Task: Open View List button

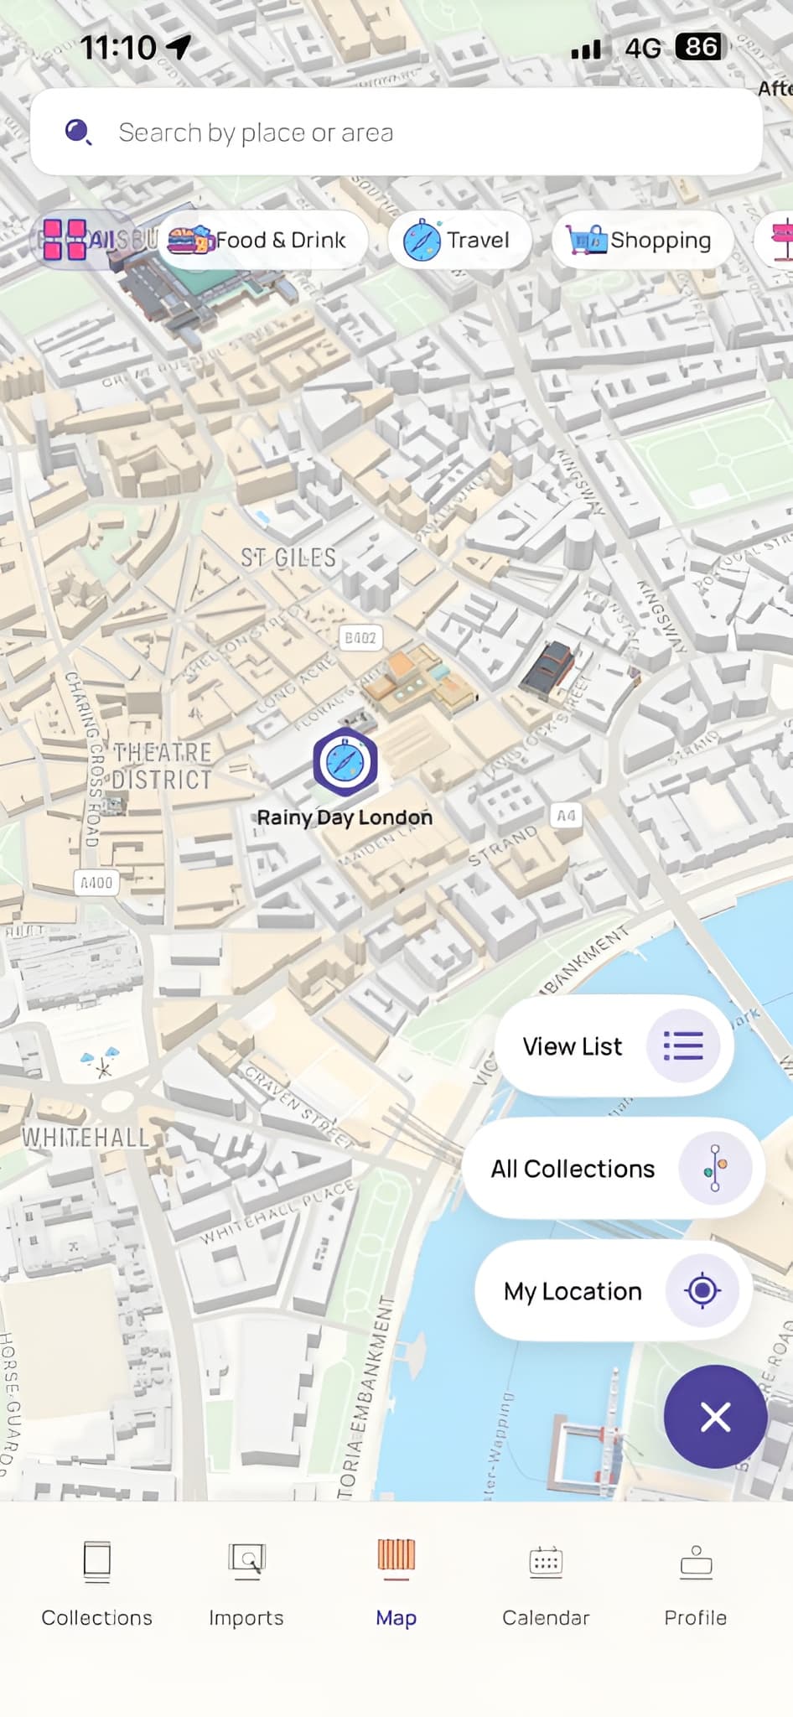Action: 614,1045
